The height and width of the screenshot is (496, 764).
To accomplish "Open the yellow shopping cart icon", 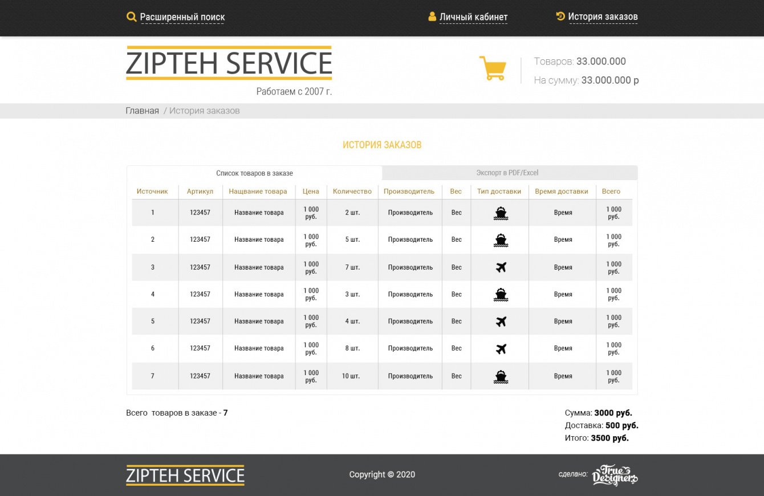I will 493,68.
